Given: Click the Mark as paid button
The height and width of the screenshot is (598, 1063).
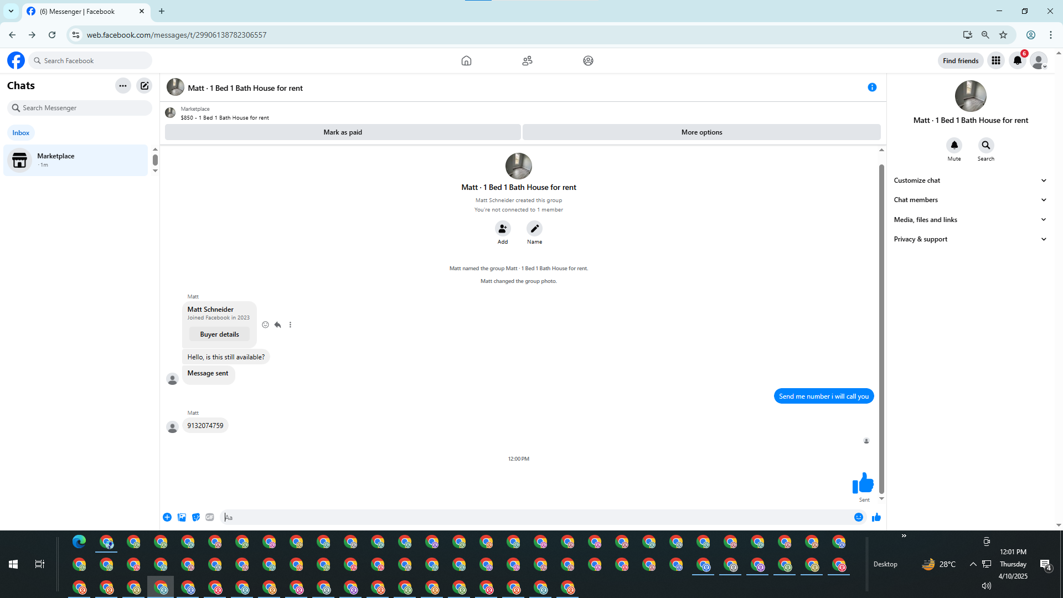Looking at the screenshot, I should click(x=343, y=132).
